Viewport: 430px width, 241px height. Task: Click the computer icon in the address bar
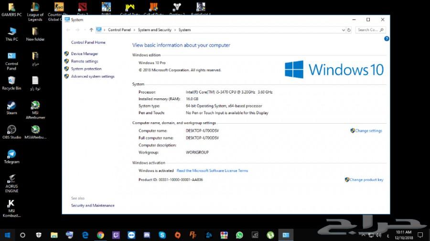(99, 30)
